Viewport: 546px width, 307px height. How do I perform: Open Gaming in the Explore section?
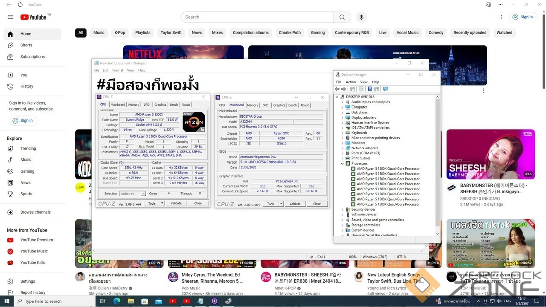coord(32,171)
